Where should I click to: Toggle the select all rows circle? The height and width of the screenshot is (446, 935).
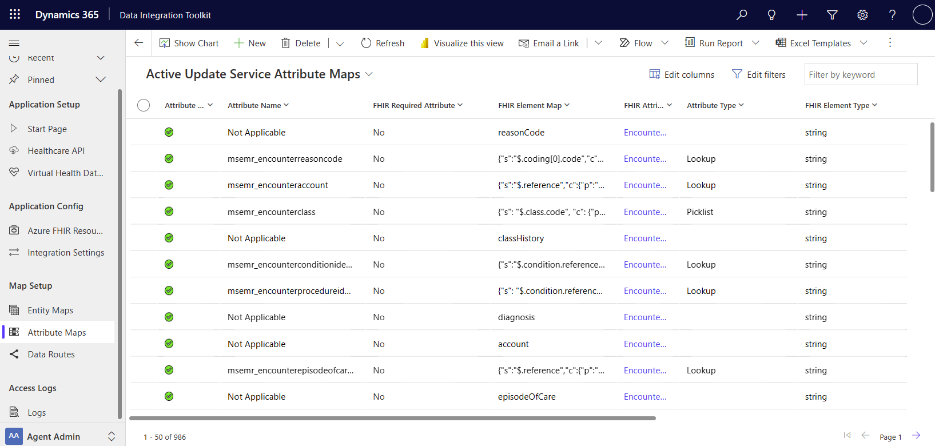click(144, 105)
